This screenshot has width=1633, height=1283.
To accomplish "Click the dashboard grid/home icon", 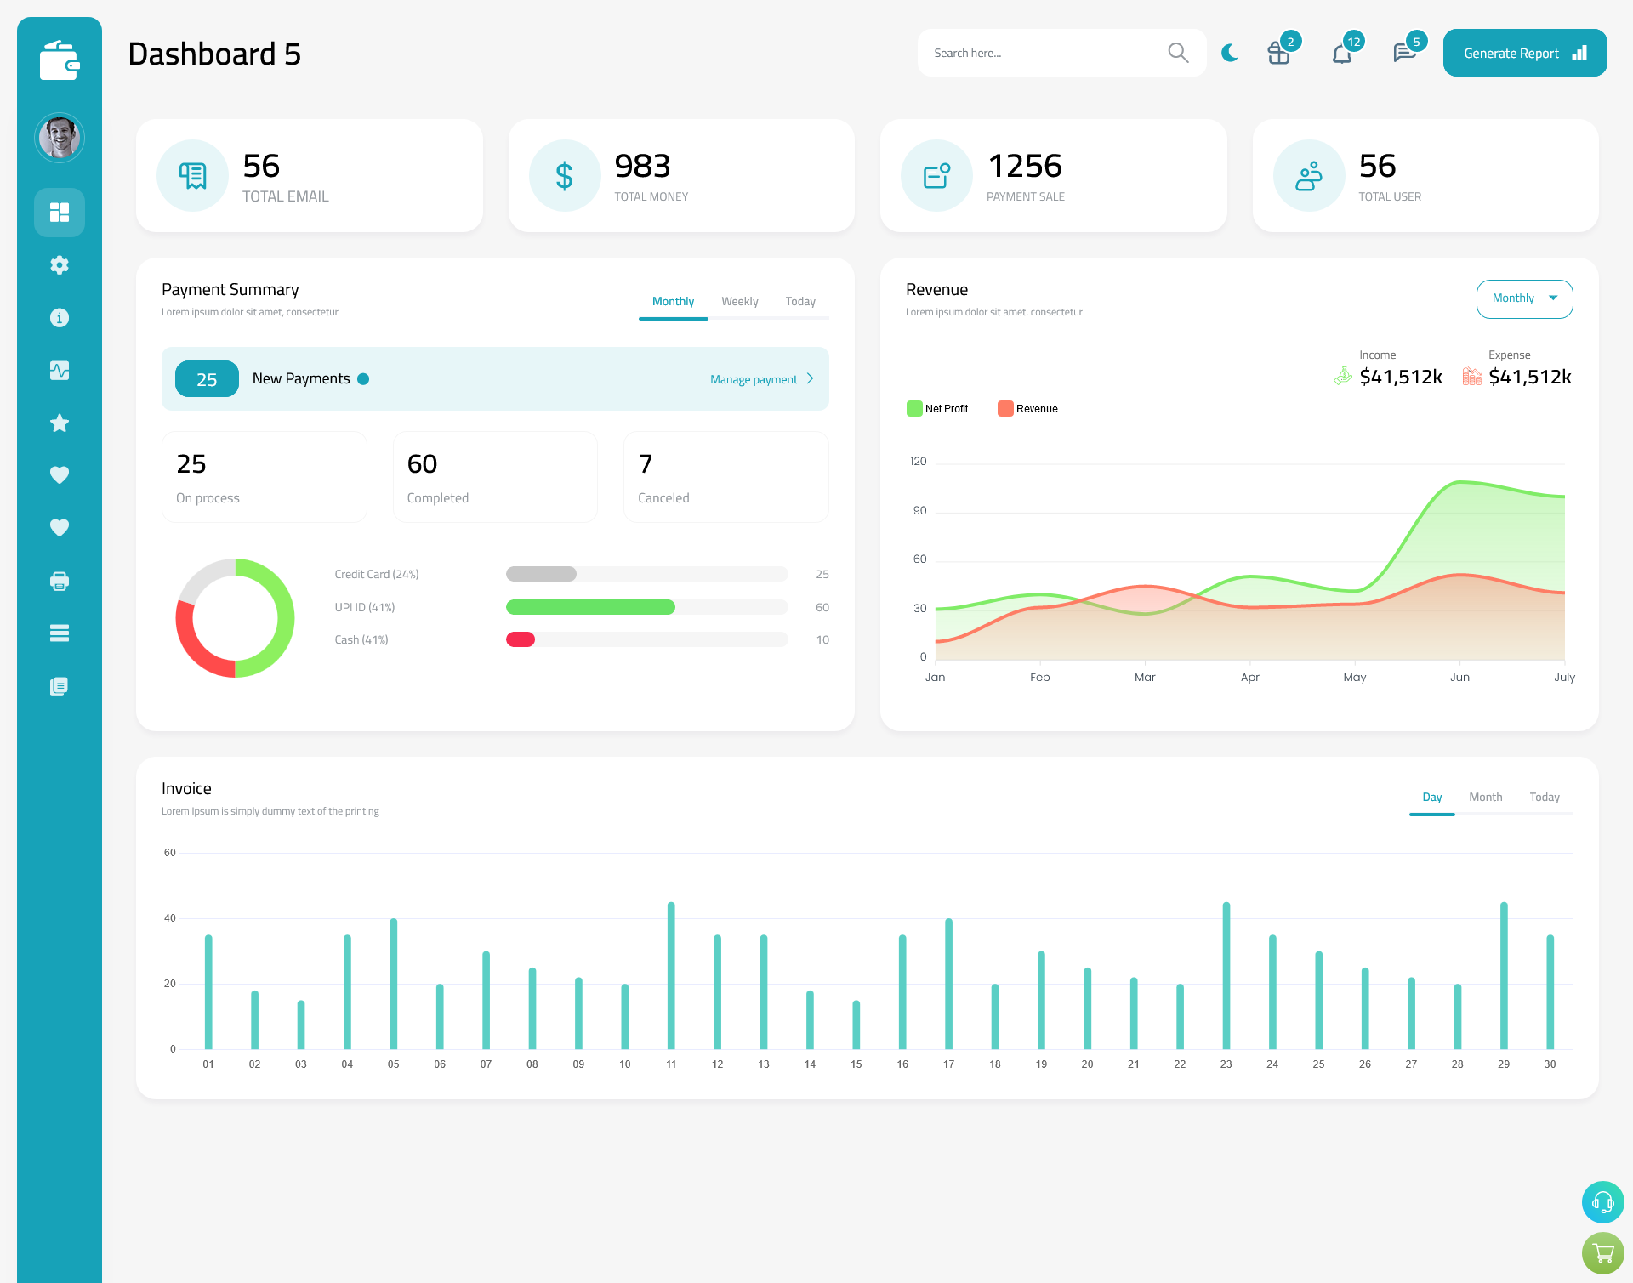I will pyautogui.click(x=60, y=212).
